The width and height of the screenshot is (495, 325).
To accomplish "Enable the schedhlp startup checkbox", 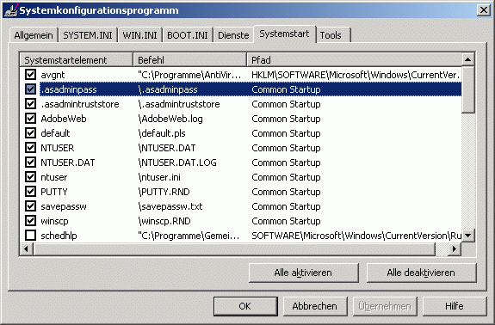I will tap(30, 236).
